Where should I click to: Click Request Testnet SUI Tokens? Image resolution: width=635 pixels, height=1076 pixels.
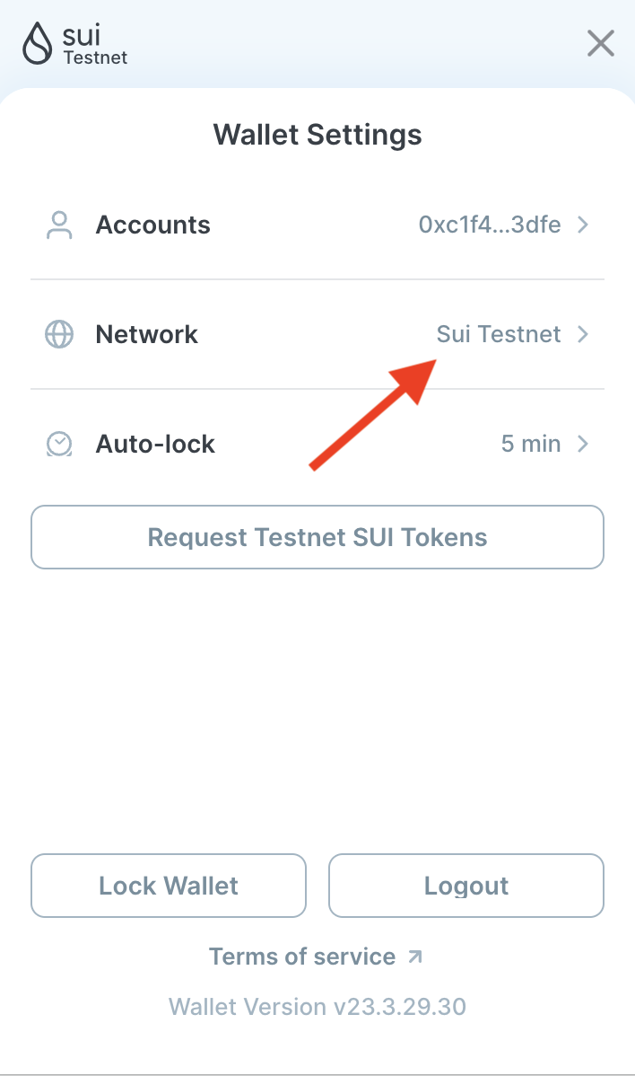tap(317, 537)
